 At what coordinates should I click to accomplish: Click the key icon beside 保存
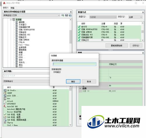[17, 60]
